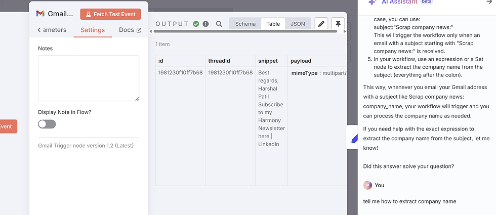The height and width of the screenshot is (215, 496).
Task: Click Fetch Test Event button
Action: pos(110,14)
